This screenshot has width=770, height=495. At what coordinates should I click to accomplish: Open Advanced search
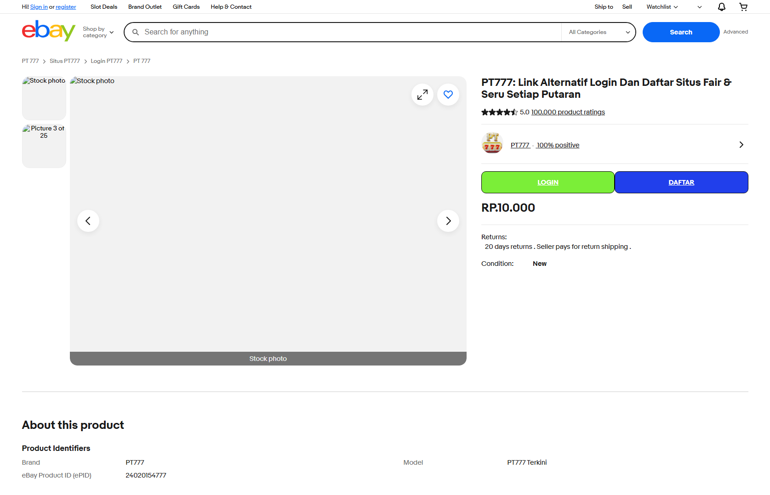(x=736, y=32)
